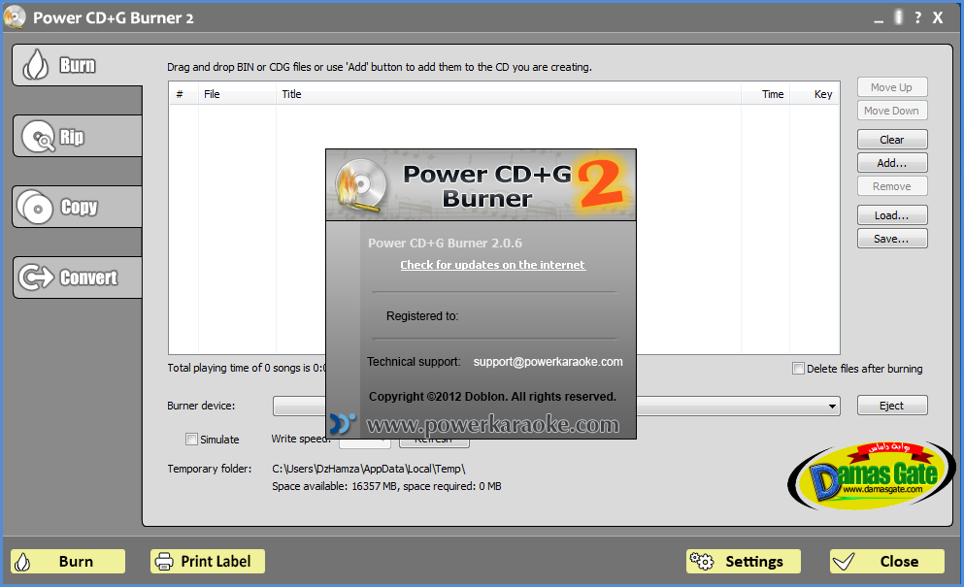Viewport: 964px width, 587px height.
Task: Open Load... playlist dialog
Action: click(x=892, y=215)
